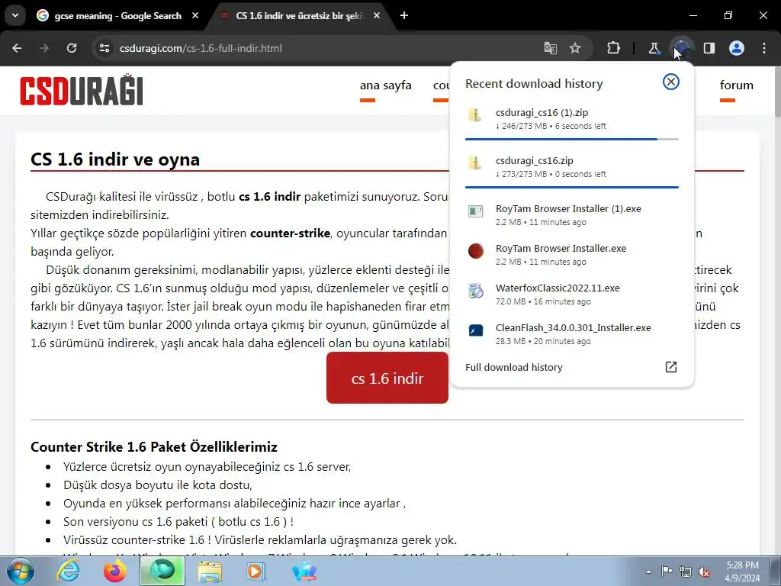The image size is (781, 586).
Task: Go back to the previous page
Action: (x=17, y=48)
